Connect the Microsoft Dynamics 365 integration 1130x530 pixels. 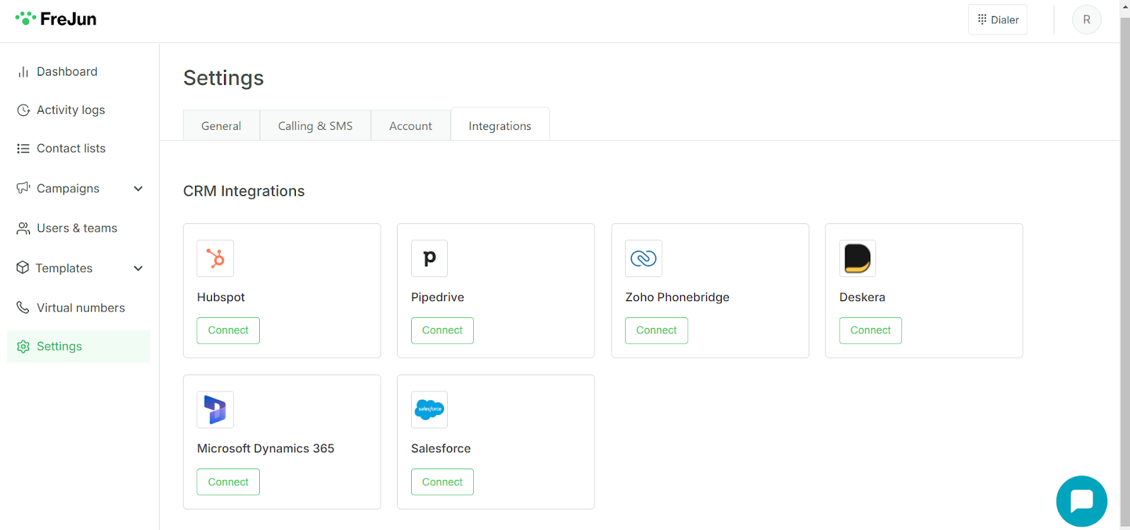(x=228, y=482)
